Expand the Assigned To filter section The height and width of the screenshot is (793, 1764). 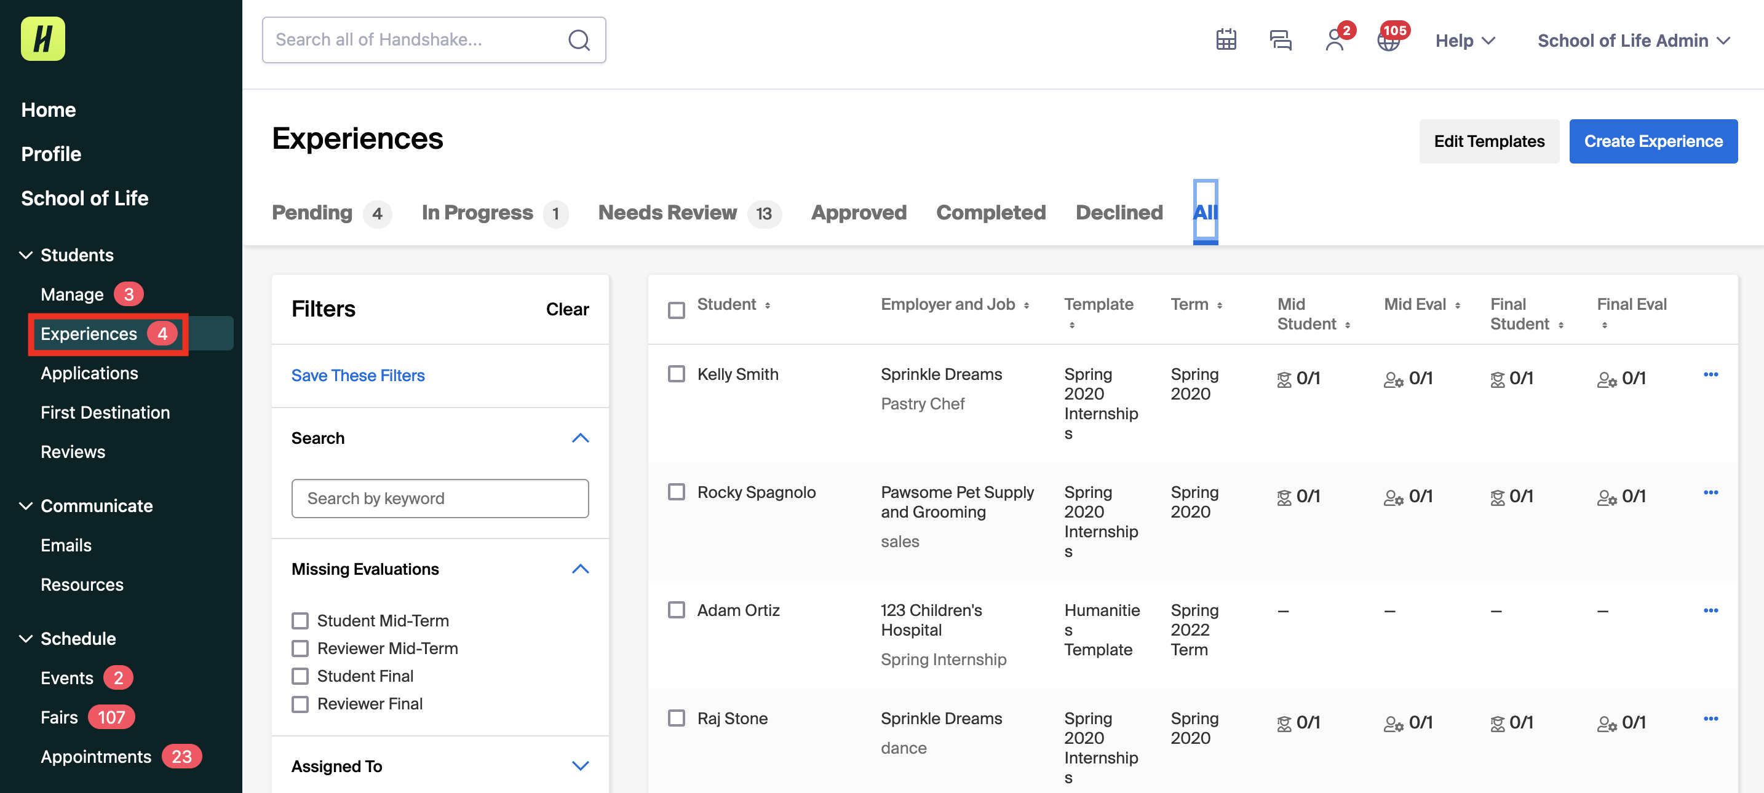click(x=580, y=765)
